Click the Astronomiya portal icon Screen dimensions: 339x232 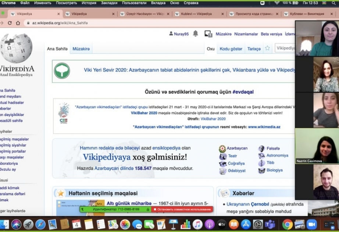click(261, 156)
